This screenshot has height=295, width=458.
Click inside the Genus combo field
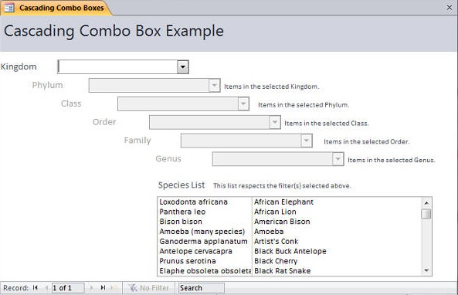pyautogui.click(x=273, y=159)
